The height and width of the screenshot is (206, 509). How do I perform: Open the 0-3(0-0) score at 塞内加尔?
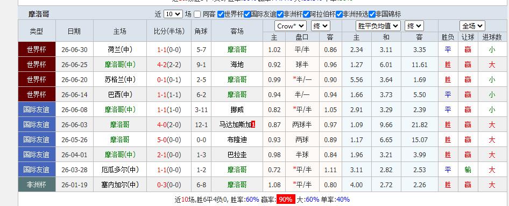point(169,185)
